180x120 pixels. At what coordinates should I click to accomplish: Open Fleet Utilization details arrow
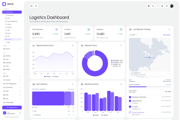73,84
